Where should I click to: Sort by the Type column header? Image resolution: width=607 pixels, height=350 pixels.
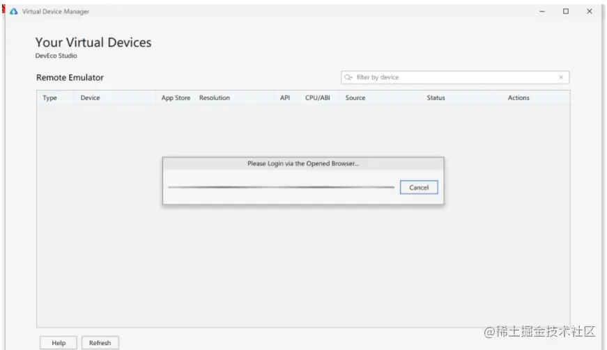(x=49, y=97)
